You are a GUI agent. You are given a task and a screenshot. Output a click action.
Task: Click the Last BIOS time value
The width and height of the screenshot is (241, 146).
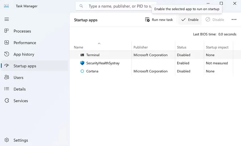(227, 34)
